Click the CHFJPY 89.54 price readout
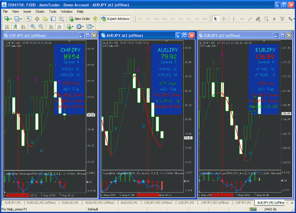This screenshot has height=213, width=296. 72,57
